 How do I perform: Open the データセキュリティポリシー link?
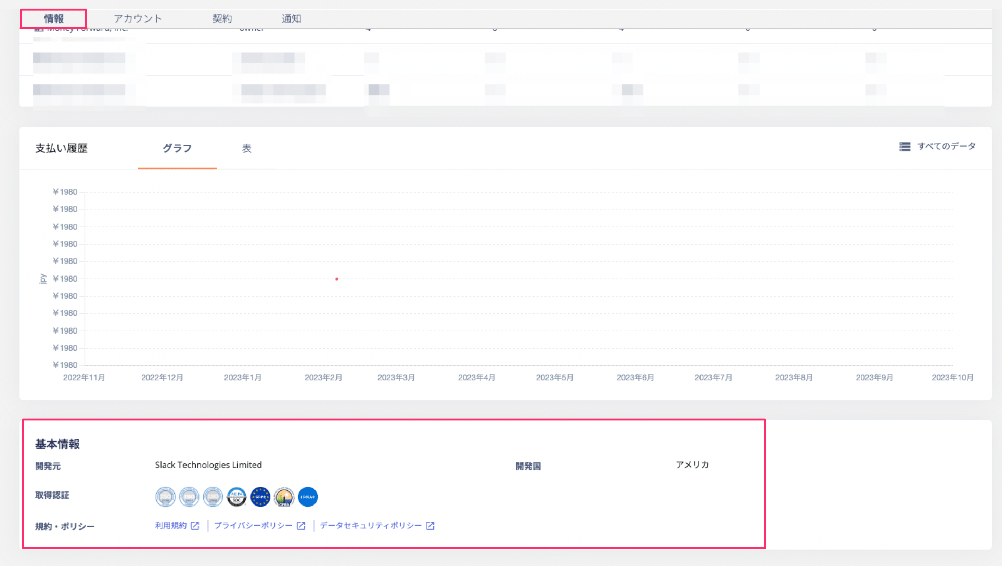coord(371,526)
